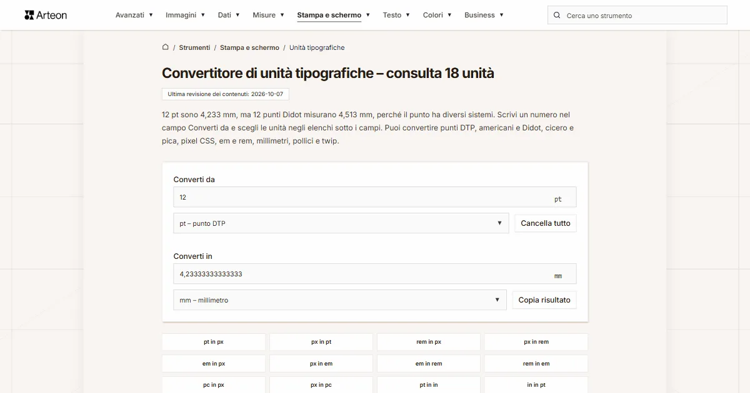The image size is (750, 393).
Task: Go to home breadcrumb icon
Action: [166, 47]
